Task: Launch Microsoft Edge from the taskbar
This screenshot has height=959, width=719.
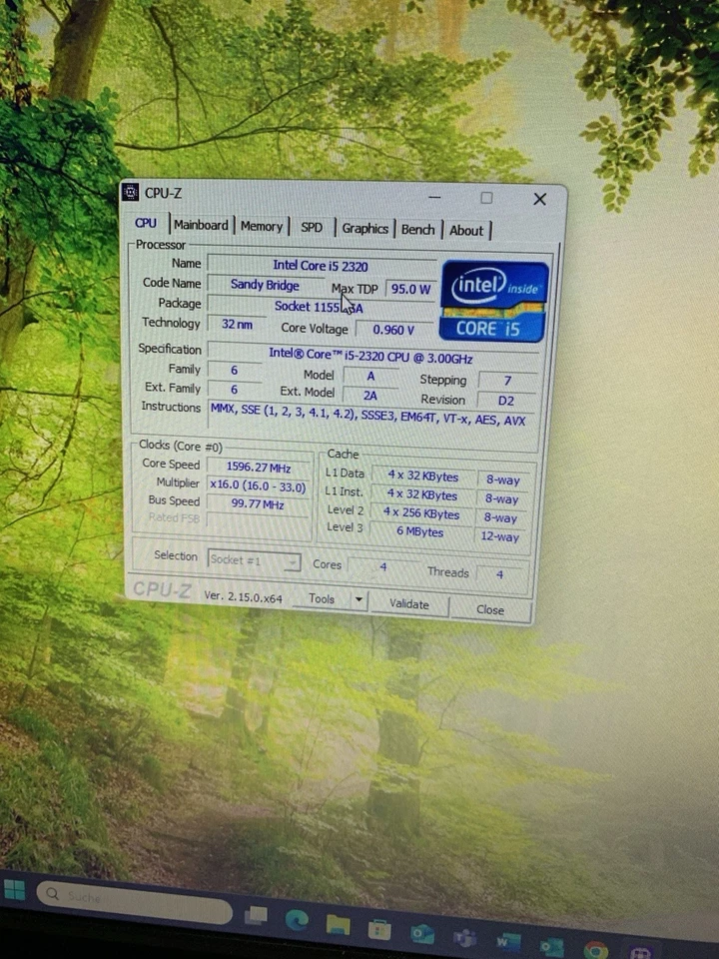Action: click(x=296, y=920)
